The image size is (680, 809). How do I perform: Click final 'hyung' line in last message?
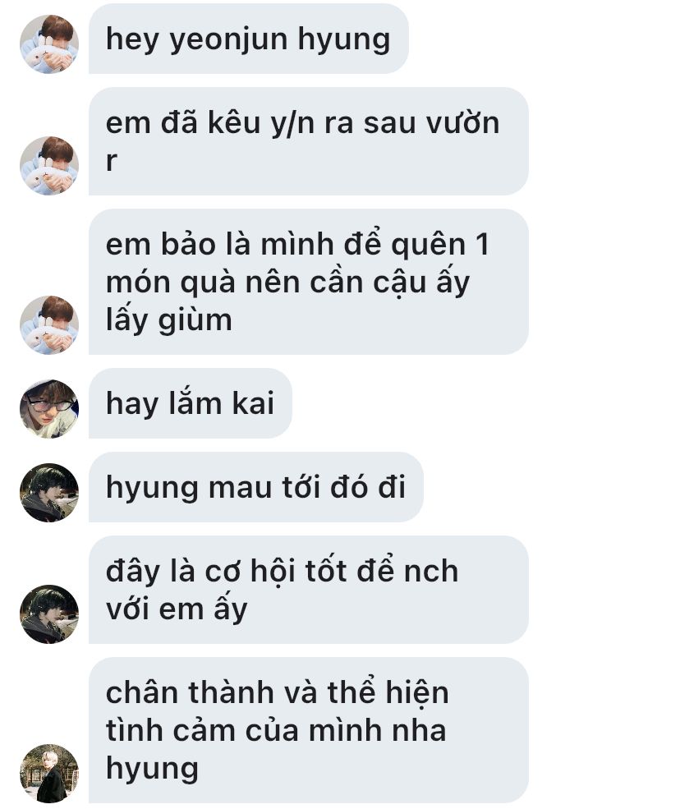coord(152,769)
